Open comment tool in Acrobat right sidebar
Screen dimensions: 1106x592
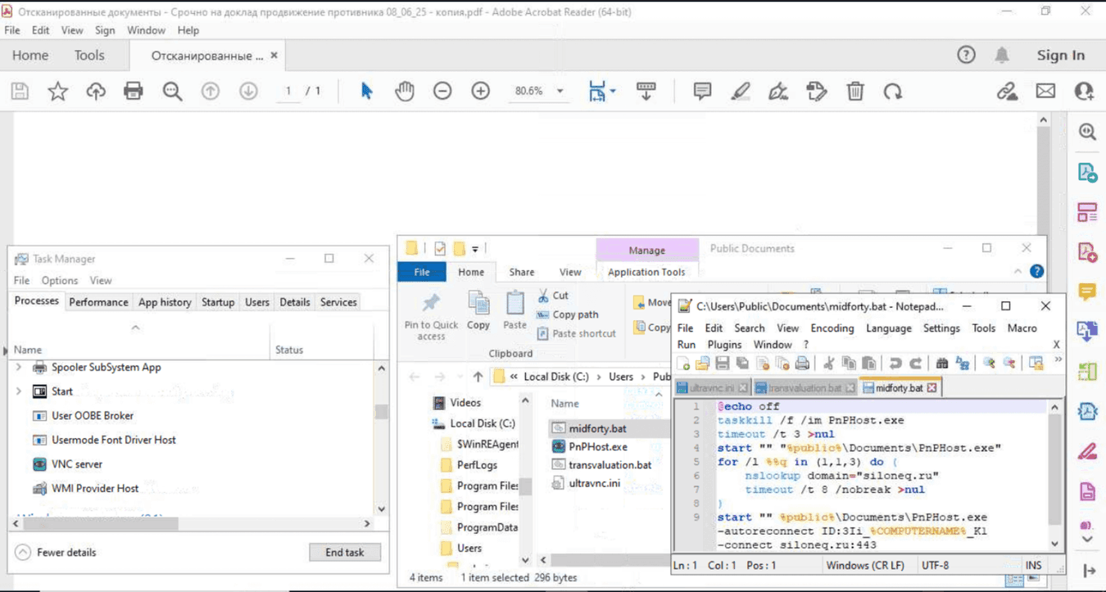point(1087,291)
